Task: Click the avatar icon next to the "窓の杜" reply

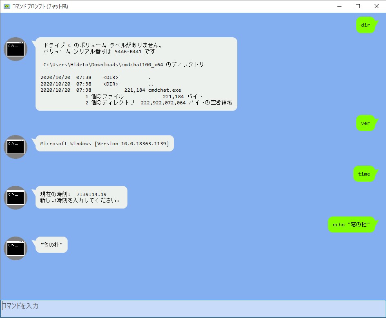Action: 15,248
